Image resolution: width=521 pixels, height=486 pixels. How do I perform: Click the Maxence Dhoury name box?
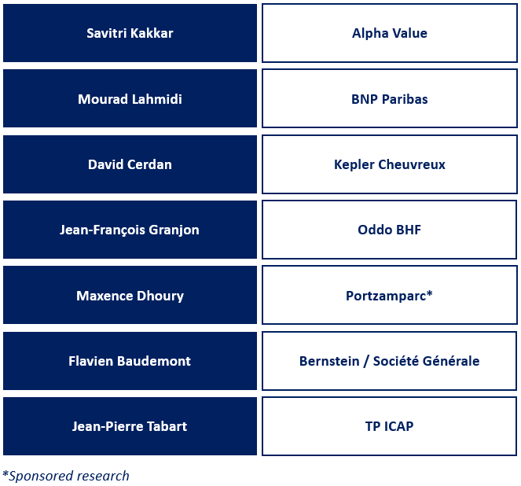[x=130, y=295]
